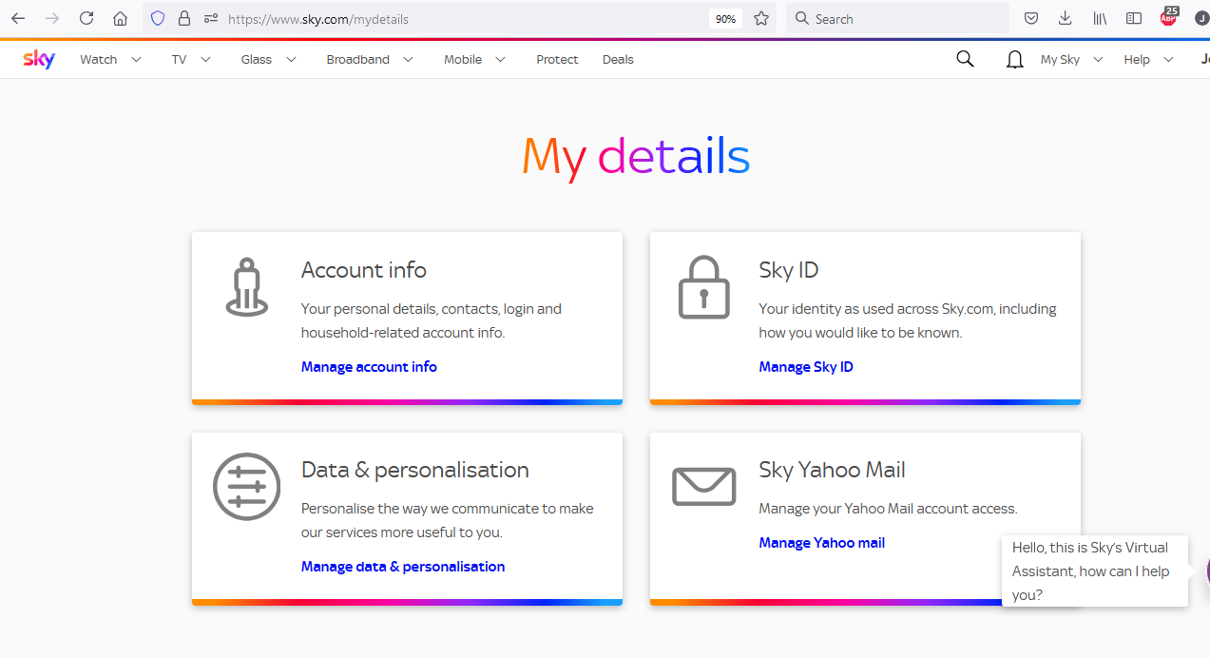Open the search magnifier icon
The image size is (1210, 658).
pyautogui.click(x=965, y=58)
